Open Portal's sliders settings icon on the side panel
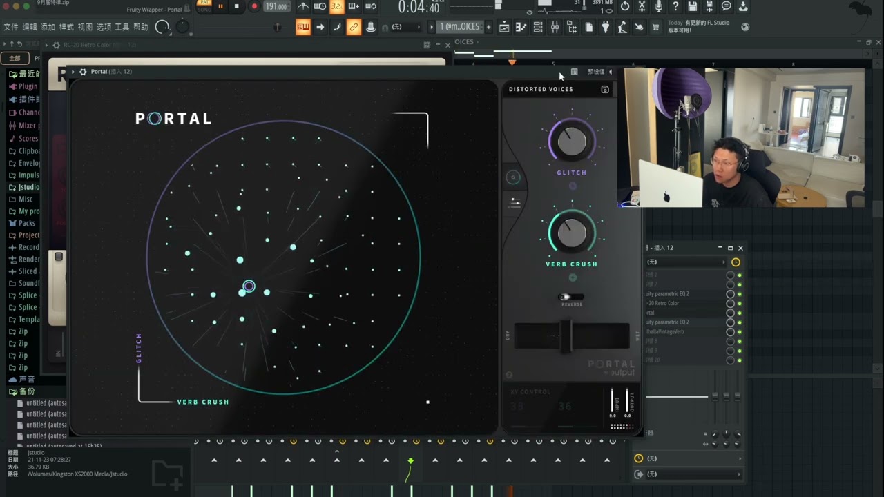 pos(515,202)
